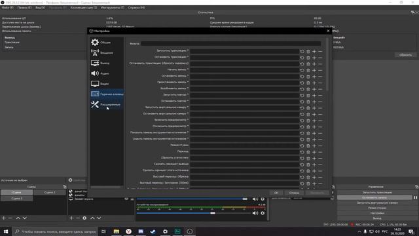
Task: Open gear menu for Устройство воспроизведения mixer
Action: pos(263,213)
